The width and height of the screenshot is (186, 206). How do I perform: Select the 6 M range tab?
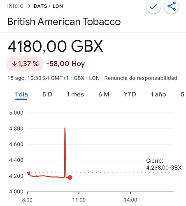[x=104, y=94]
